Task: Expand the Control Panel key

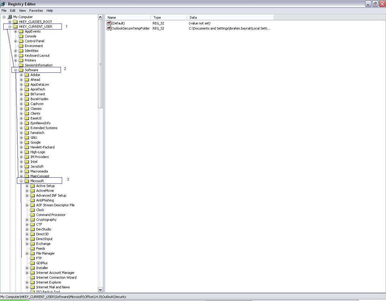Action: pyautogui.click(x=15, y=41)
